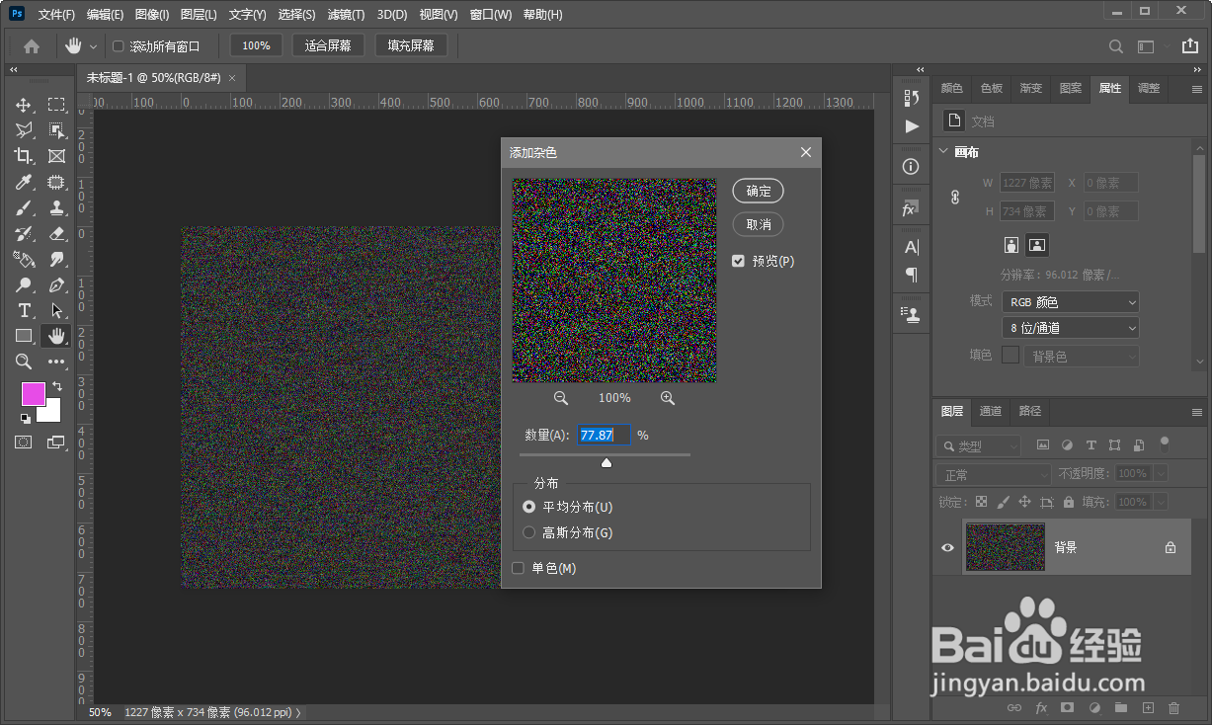Open the color mode RGB 颜色 dropdown
This screenshot has height=725, width=1212.
point(1071,302)
